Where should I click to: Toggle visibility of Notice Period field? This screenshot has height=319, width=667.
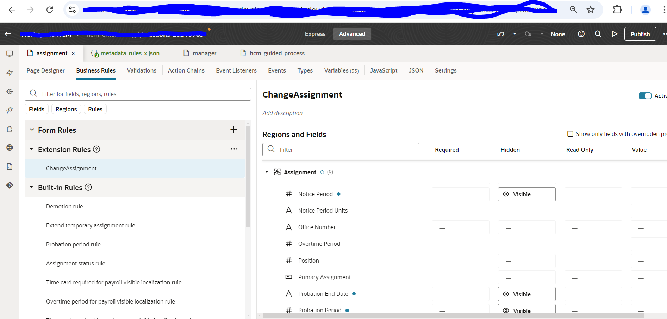[x=526, y=194]
